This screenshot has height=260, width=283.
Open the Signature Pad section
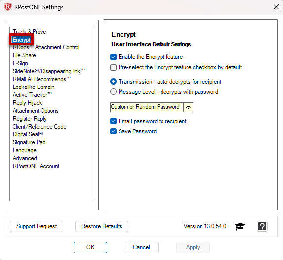pos(29,142)
